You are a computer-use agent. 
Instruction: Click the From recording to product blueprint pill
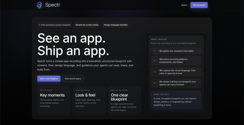click(x=54, y=25)
